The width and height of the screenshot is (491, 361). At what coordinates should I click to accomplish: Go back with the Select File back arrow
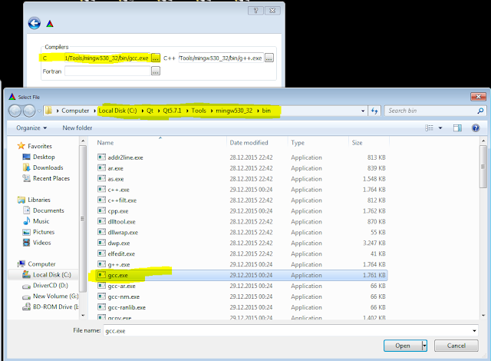15,111
